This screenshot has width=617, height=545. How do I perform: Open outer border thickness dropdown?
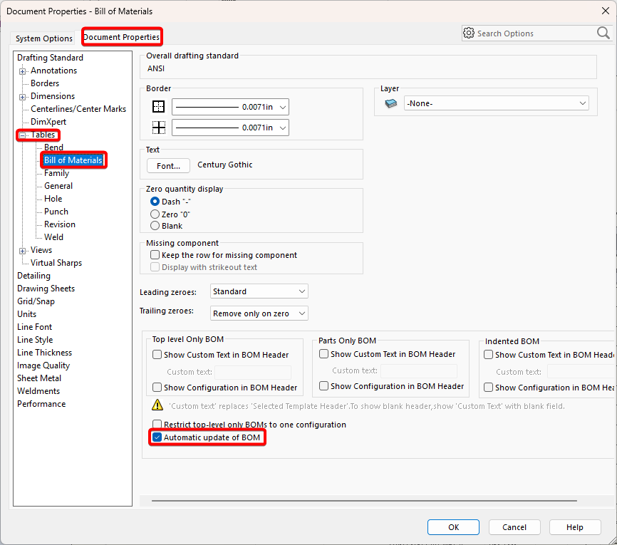tap(230, 107)
